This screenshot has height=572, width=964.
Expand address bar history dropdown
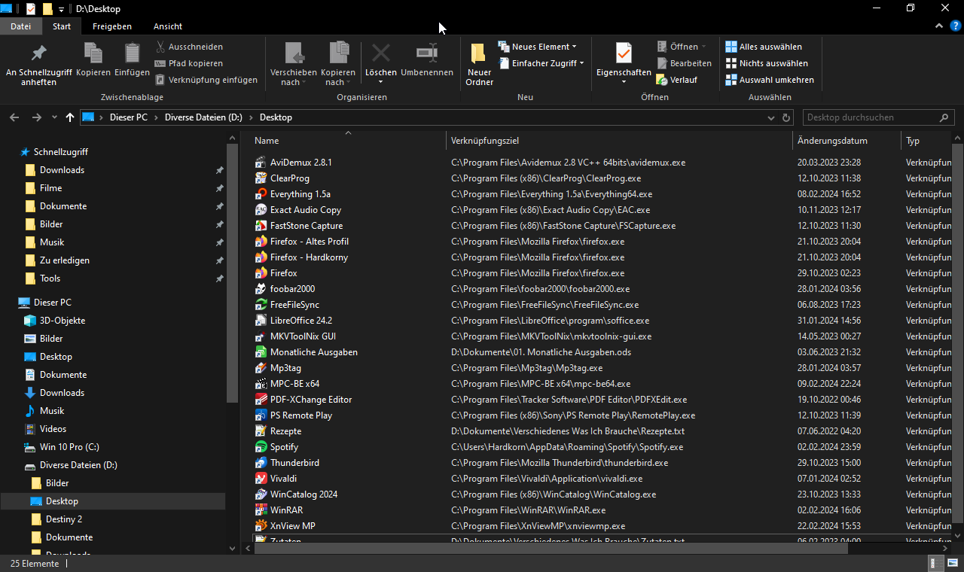pos(770,118)
